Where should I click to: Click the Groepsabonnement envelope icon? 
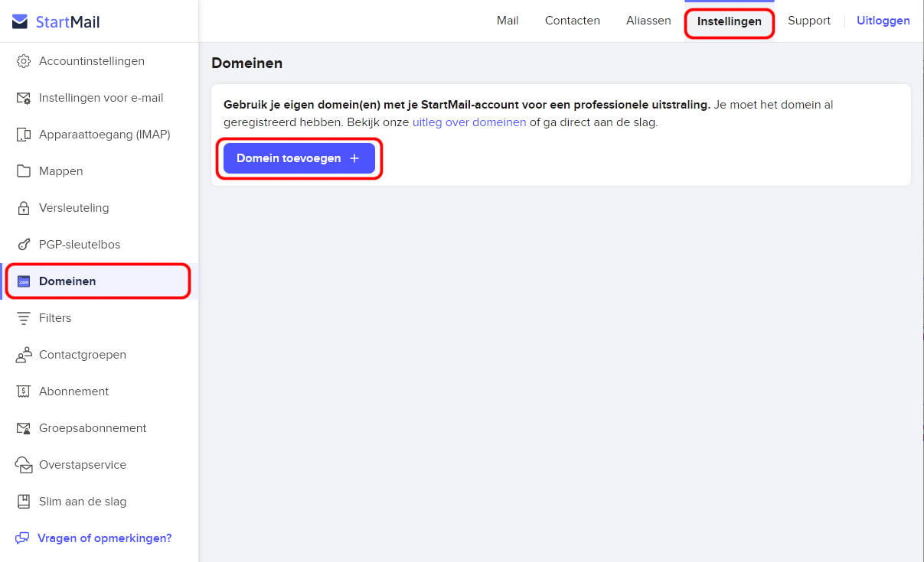pyautogui.click(x=24, y=428)
